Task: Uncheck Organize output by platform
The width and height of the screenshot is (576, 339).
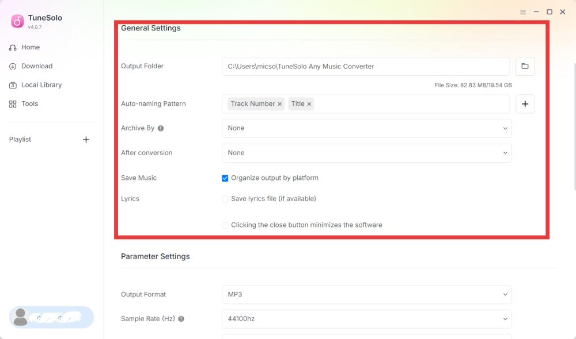Action: point(225,178)
